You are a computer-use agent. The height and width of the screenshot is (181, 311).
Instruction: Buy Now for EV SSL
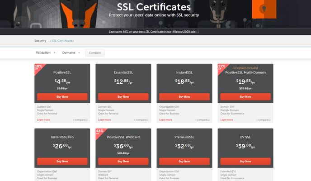[245, 162]
